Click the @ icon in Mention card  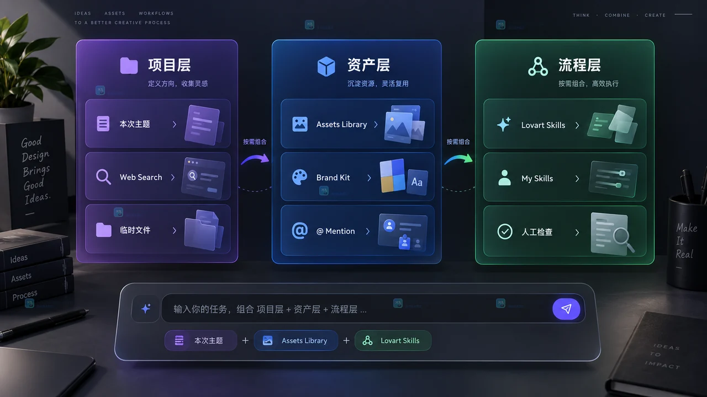click(299, 231)
